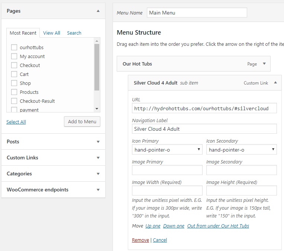284x251 pixels.
Task: Check the ourhottubs page checkbox
Action: (x=14, y=47)
